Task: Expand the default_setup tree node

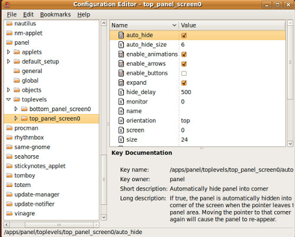Action: tap(8, 61)
